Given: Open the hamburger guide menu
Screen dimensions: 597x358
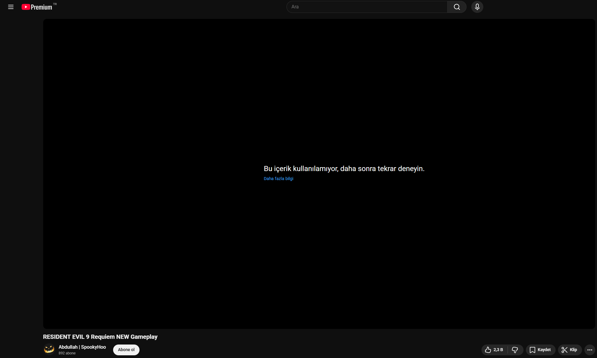Looking at the screenshot, I should (x=11, y=7).
